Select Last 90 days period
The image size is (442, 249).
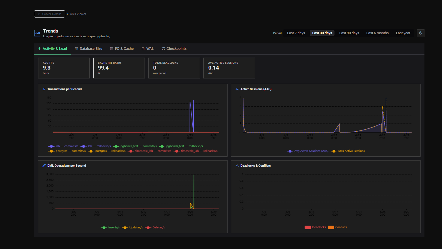(349, 33)
